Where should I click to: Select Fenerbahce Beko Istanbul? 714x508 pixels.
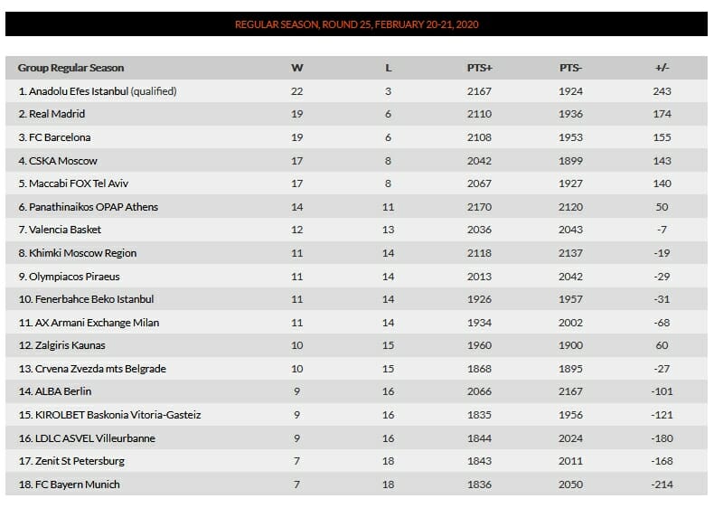94,299
